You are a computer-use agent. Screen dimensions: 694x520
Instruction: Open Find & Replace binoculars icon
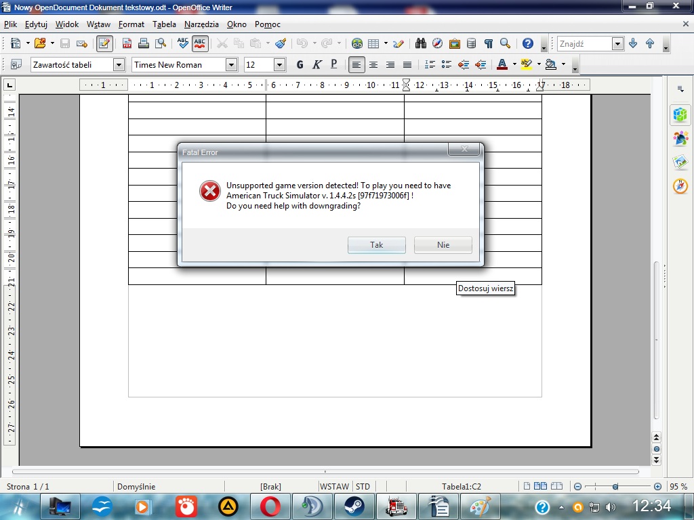coord(421,43)
